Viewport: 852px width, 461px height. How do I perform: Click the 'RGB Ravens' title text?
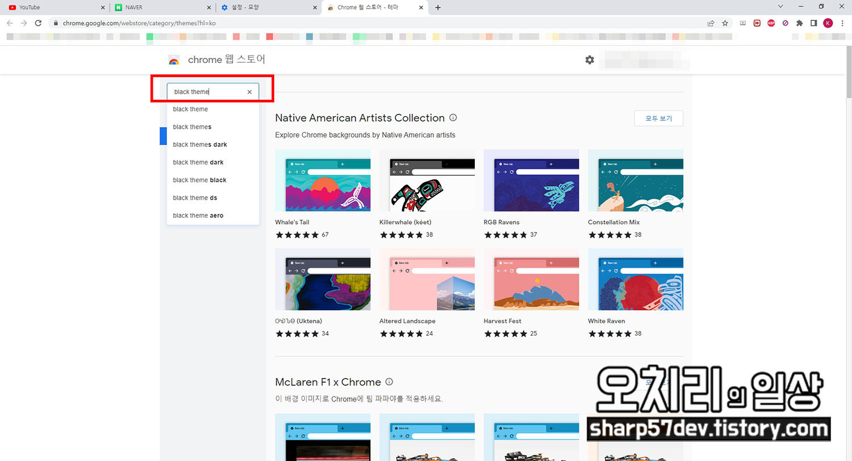pyautogui.click(x=502, y=222)
